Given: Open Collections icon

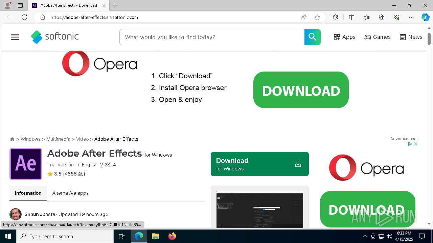Looking at the screenshot, I should click(382, 17).
